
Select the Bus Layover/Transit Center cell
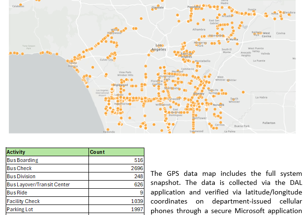tap(38, 184)
